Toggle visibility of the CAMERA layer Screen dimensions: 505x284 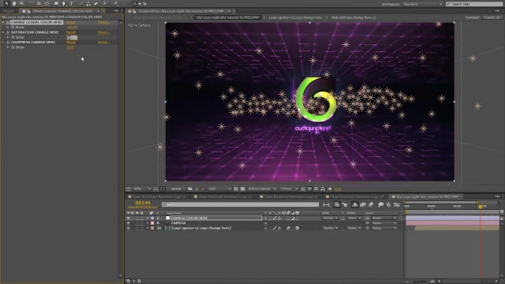click(129, 222)
